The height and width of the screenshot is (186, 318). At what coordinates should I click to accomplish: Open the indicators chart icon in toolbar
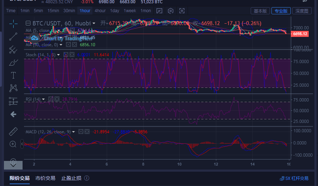[x=159, y=11]
